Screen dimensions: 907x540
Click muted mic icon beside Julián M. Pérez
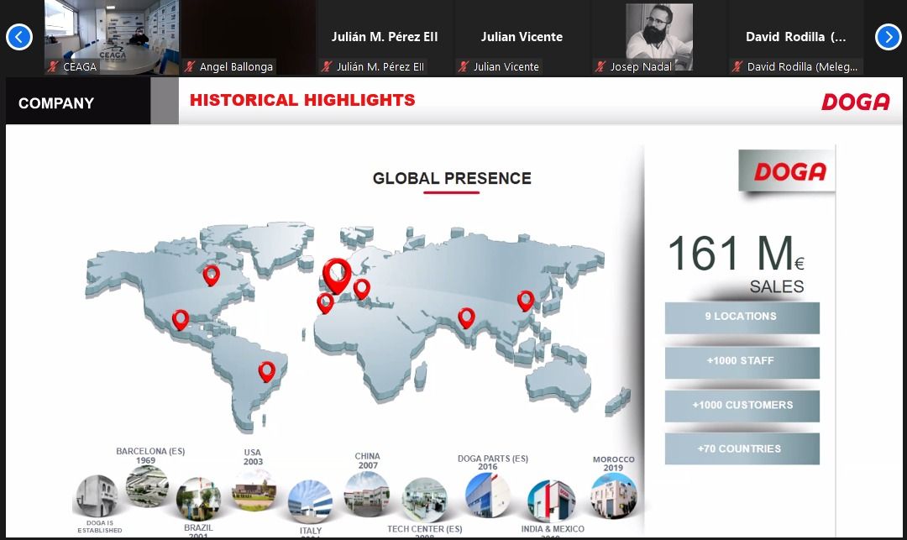coord(327,66)
